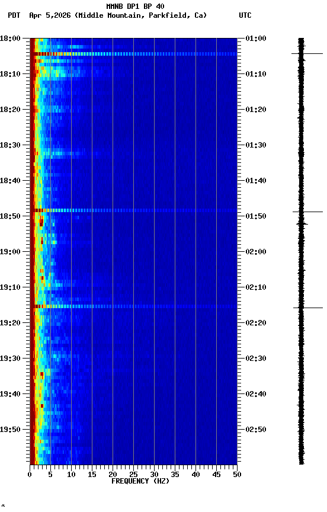
Task: Click the '18:30' PDT time label
Action: [10, 145]
